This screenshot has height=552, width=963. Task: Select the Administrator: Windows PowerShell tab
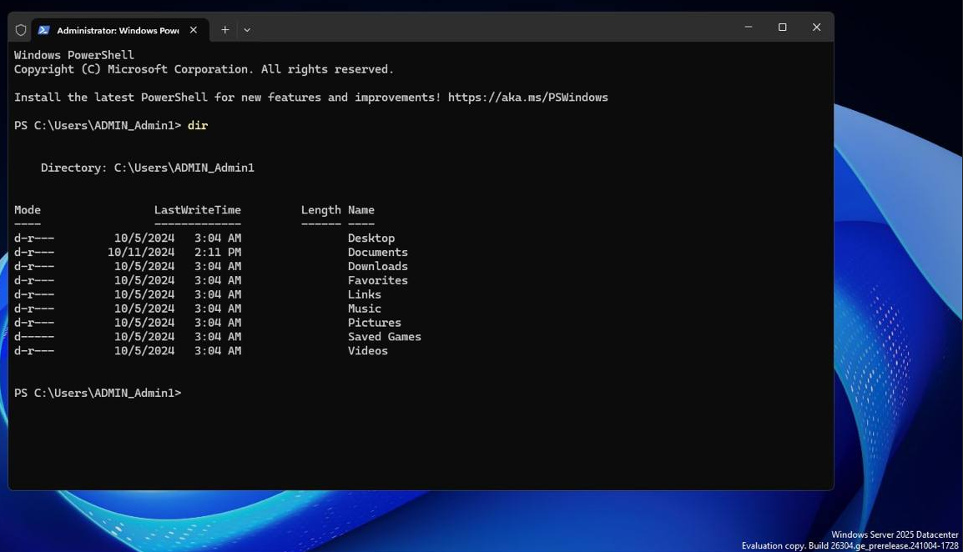point(120,30)
